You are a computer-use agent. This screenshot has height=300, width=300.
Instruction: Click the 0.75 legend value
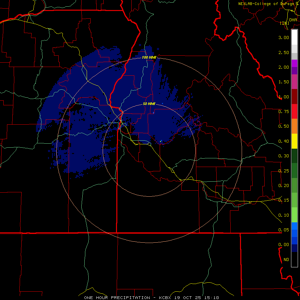point(284,112)
